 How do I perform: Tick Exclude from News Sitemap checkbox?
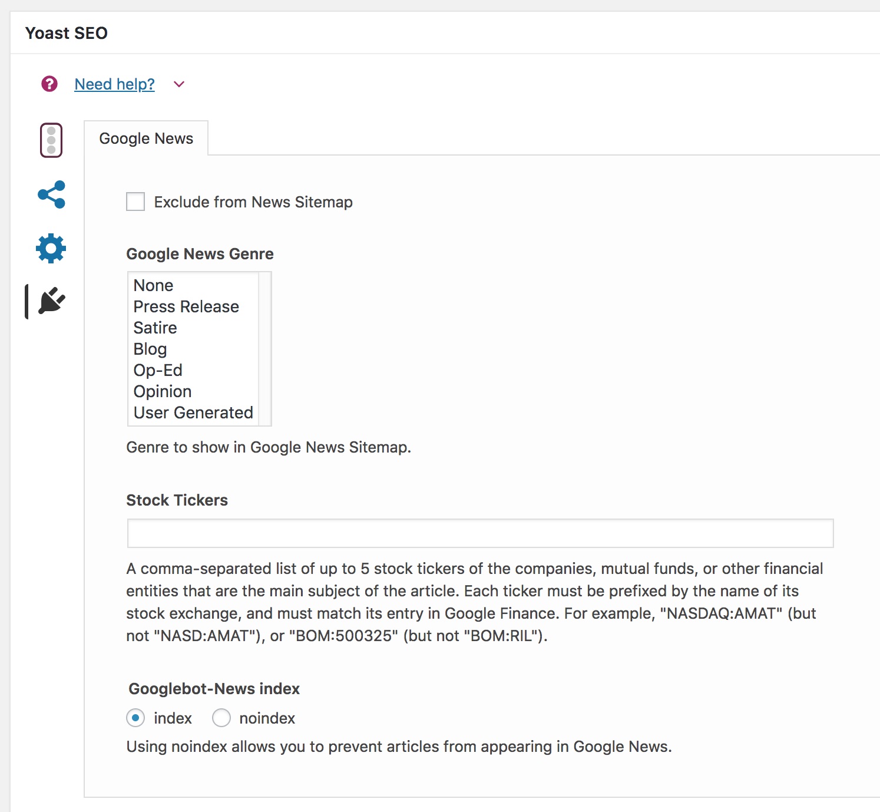135,202
